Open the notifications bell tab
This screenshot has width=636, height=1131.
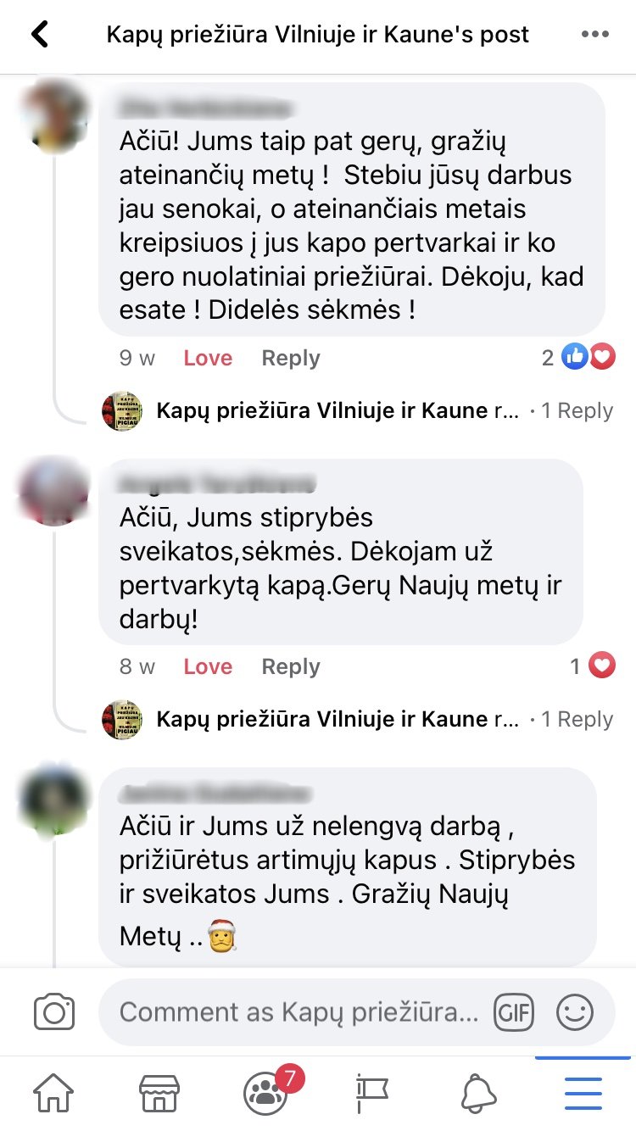pos(478,1094)
